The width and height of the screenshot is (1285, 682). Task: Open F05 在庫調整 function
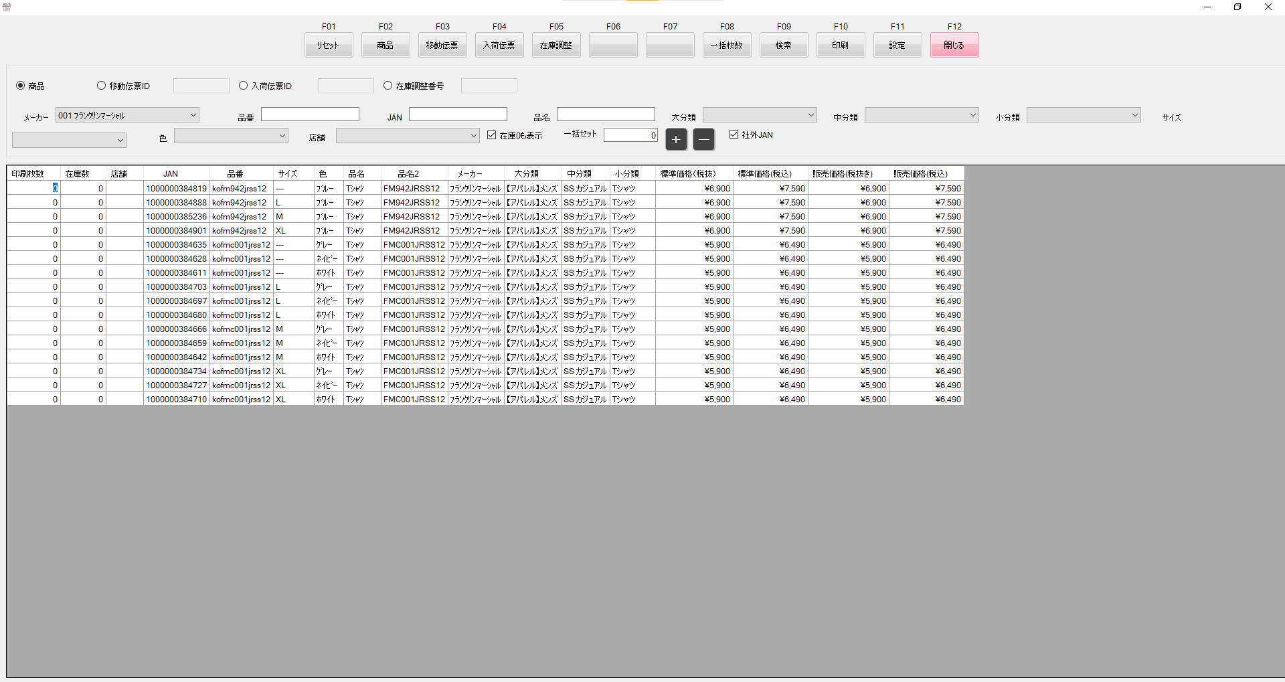pos(556,45)
